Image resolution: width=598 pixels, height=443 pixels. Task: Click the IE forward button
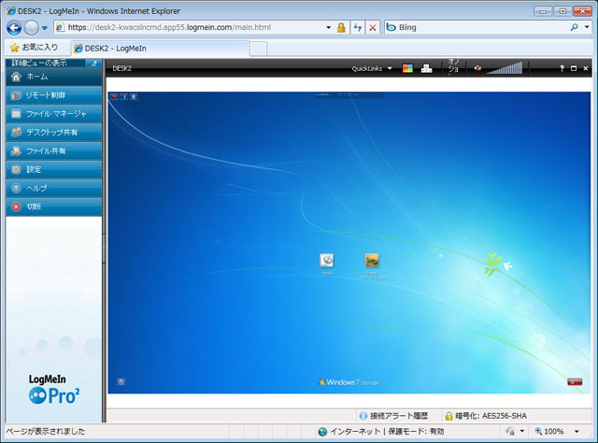(x=31, y=27)
